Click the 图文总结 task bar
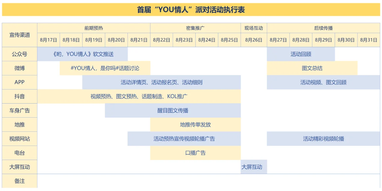Image resolution: width=382 pixels, height=191 pixels. [x=312, y=68]
